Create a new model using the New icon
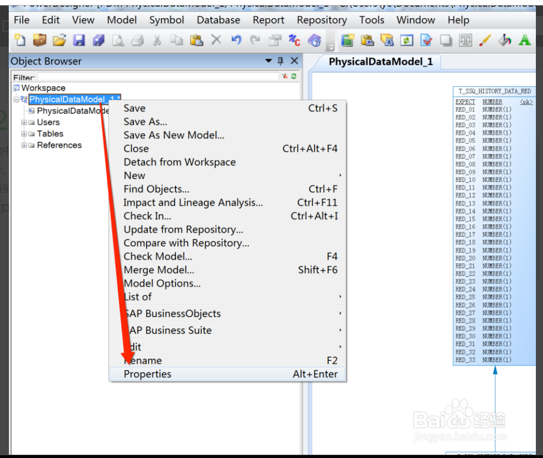Viewport: 543px width, 458px height. tap(20, 40)
